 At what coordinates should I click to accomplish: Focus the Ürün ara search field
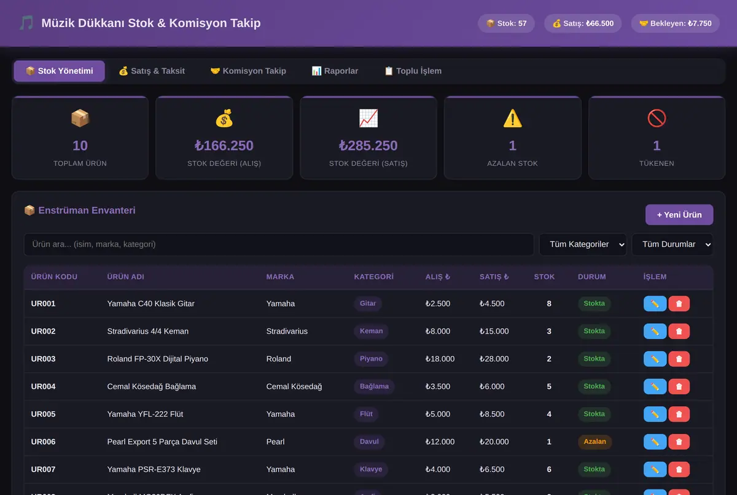(x=279, y=244)
